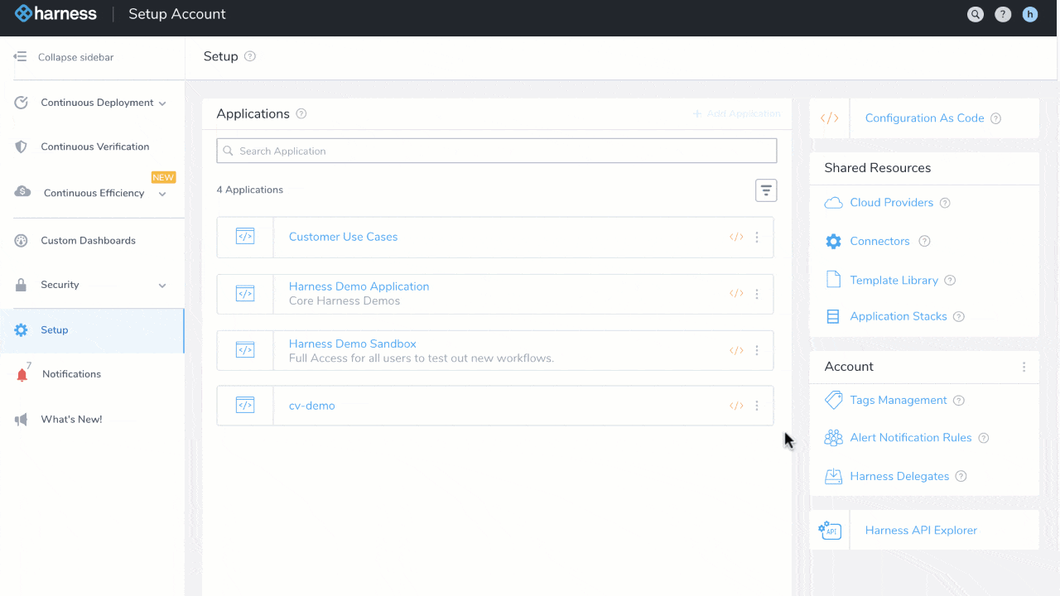Click the help icon beside Setup title

250,56
